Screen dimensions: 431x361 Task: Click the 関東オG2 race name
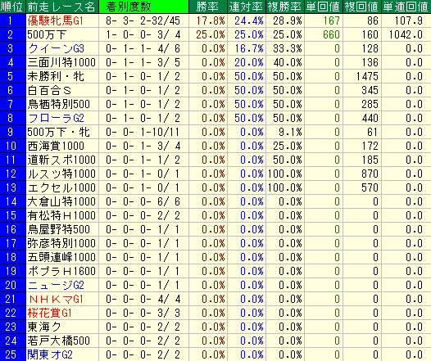point(50,354)
